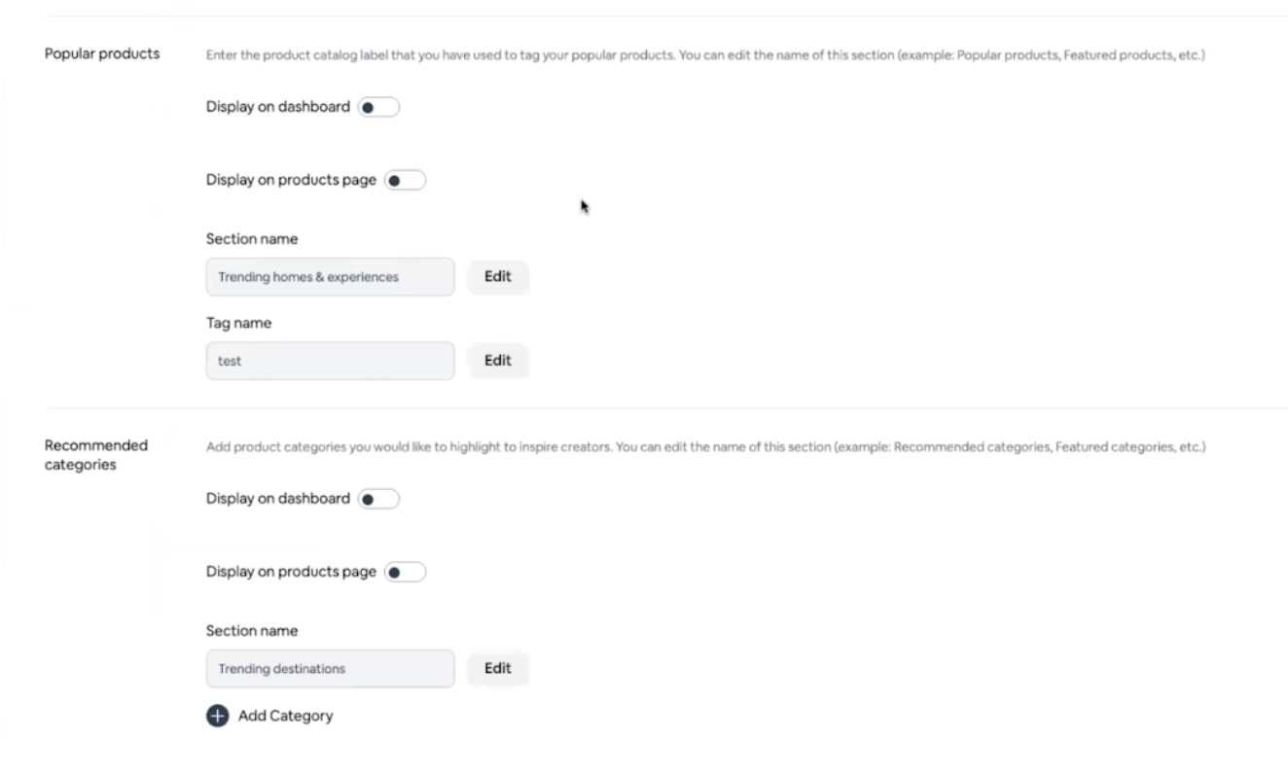Click the 'Trending homes & experiences' section name field
The height and width of the screenshot is (774, 1288).
(x=330, y=277)
